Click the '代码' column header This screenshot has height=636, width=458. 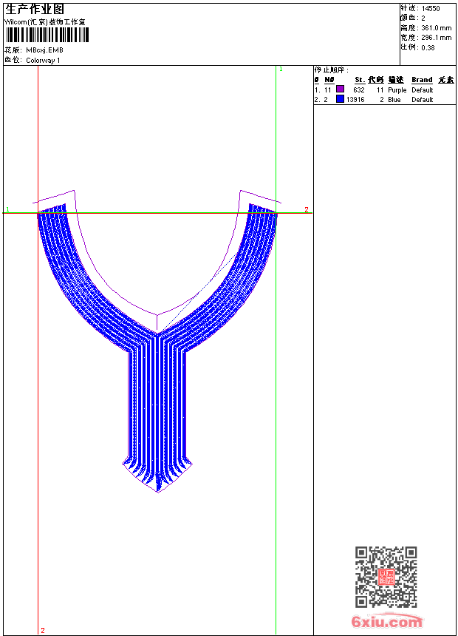click(376, 80)
